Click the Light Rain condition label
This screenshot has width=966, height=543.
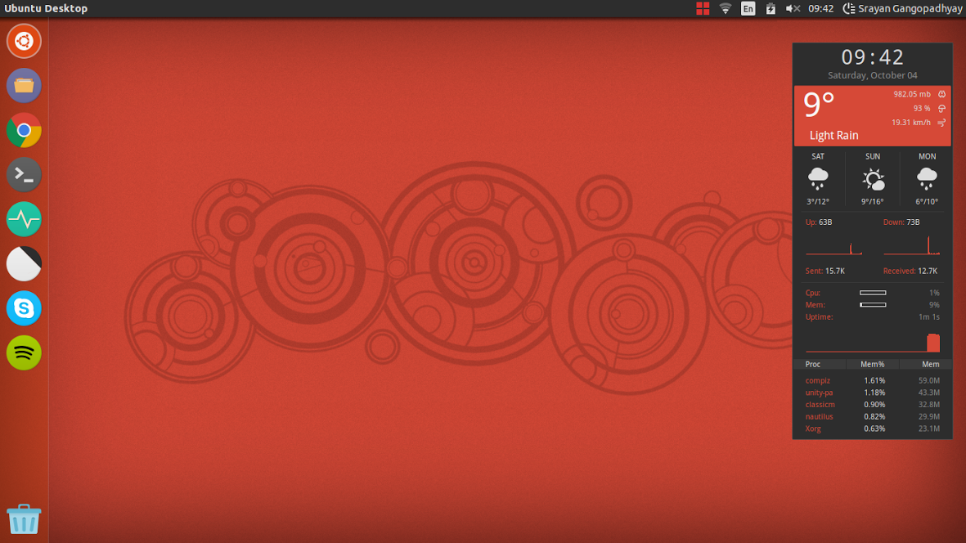click(833, 136)
